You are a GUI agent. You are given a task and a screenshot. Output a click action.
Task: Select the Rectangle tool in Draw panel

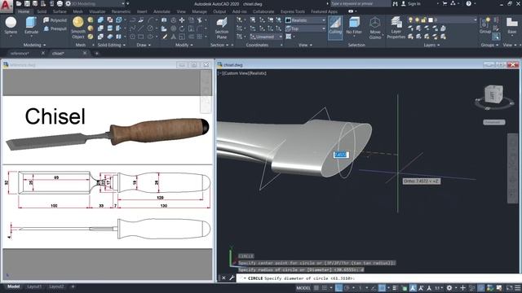pyautogui.click(x=141, y=37)
